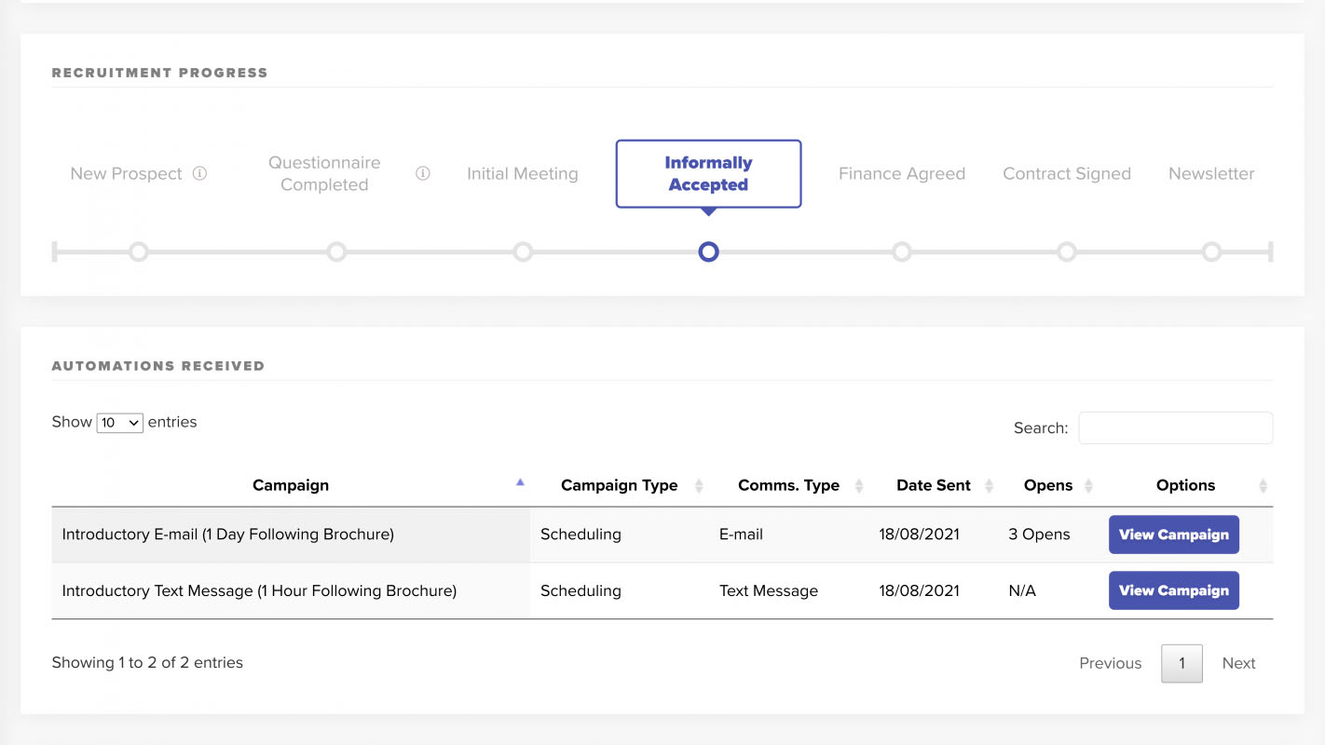Select the New Prospect stage marker
Screen dimensions: 1325x745
click(x=139, y=251)
